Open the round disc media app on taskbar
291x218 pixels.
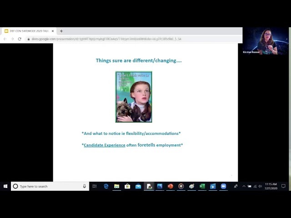point(181,186)
